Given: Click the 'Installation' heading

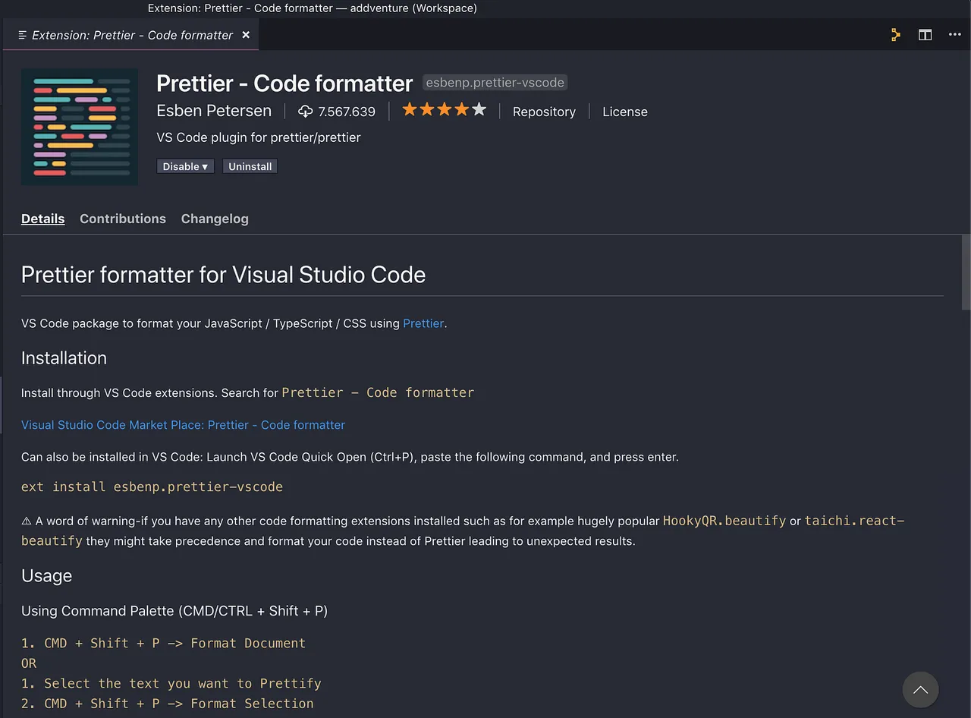Looking at the screenshot, I should click(64, 358).
